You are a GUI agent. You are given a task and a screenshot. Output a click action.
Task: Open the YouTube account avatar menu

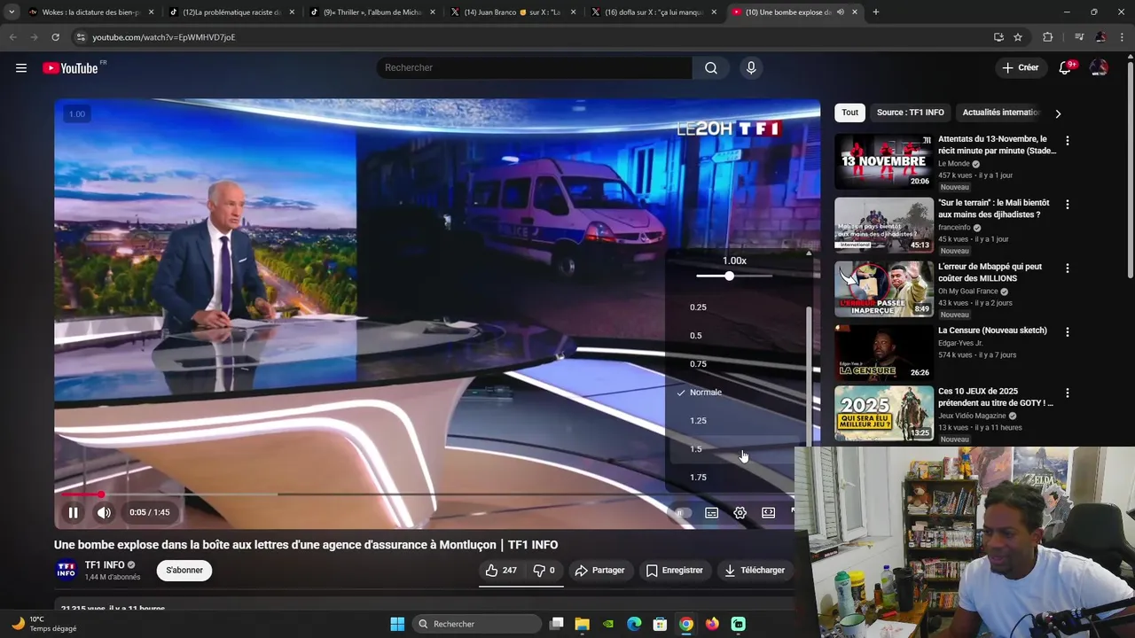pos(1099,68)
